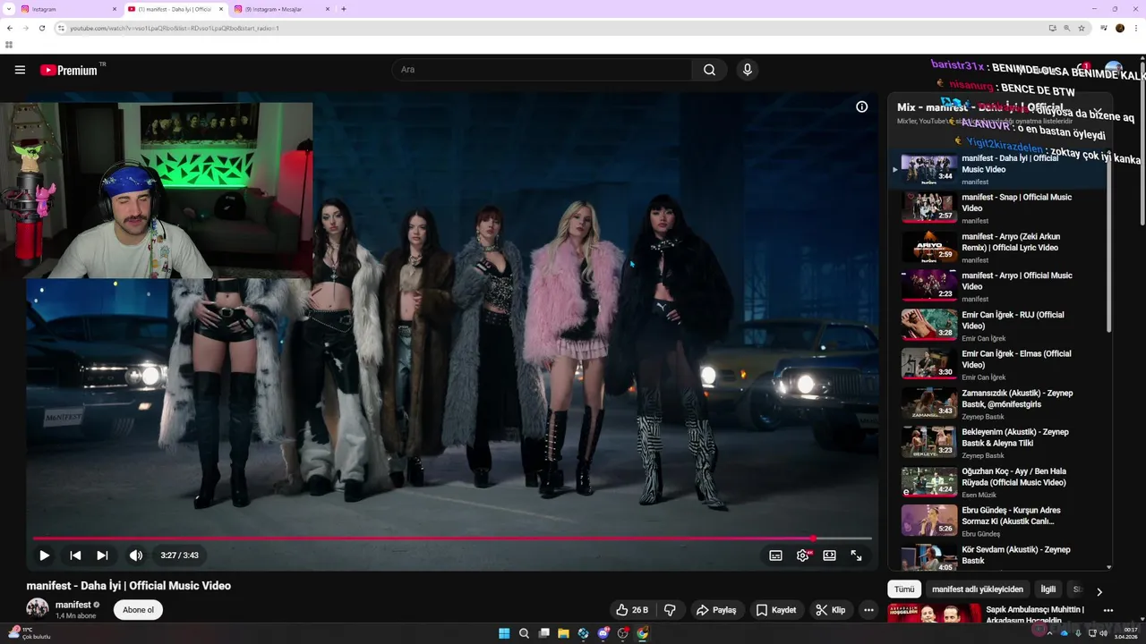Start voice search with microphone icon
Viewport: 1146px width, 644px height.
[747, 70]
